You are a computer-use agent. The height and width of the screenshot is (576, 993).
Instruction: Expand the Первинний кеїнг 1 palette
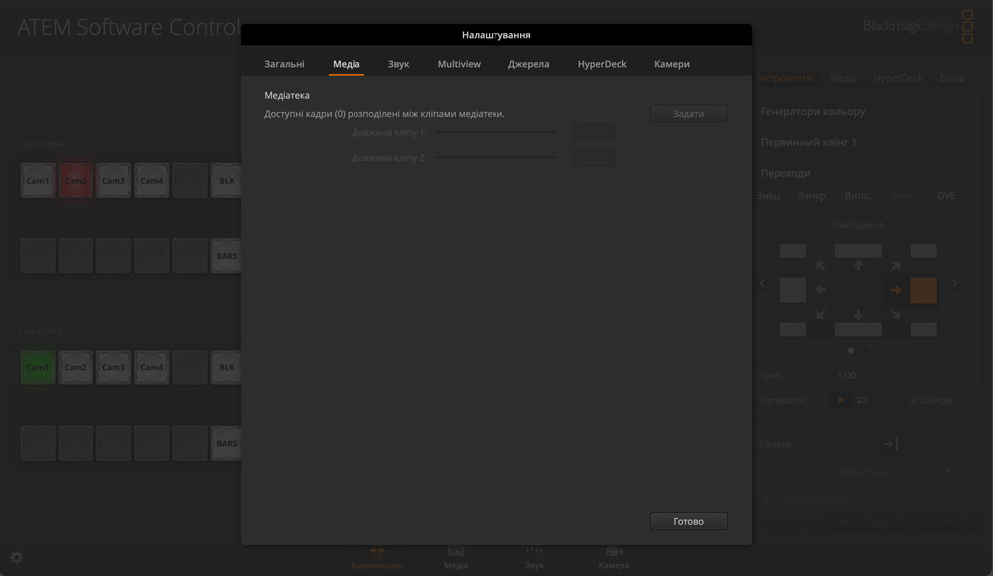tap(808, 142)
